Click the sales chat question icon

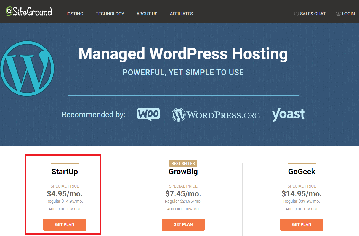coord(296,14)
